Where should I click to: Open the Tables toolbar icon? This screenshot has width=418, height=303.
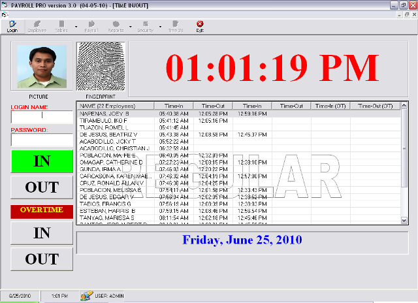tap(61, 27)
